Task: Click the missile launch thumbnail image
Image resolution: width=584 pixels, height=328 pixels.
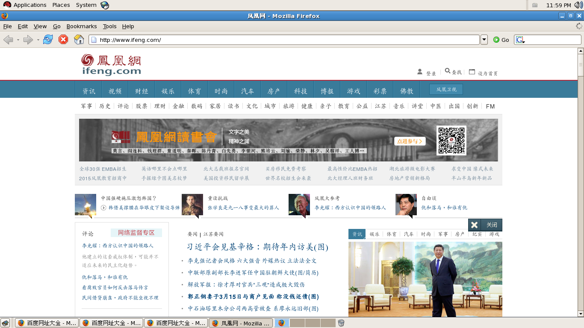Action: point(86,205)
